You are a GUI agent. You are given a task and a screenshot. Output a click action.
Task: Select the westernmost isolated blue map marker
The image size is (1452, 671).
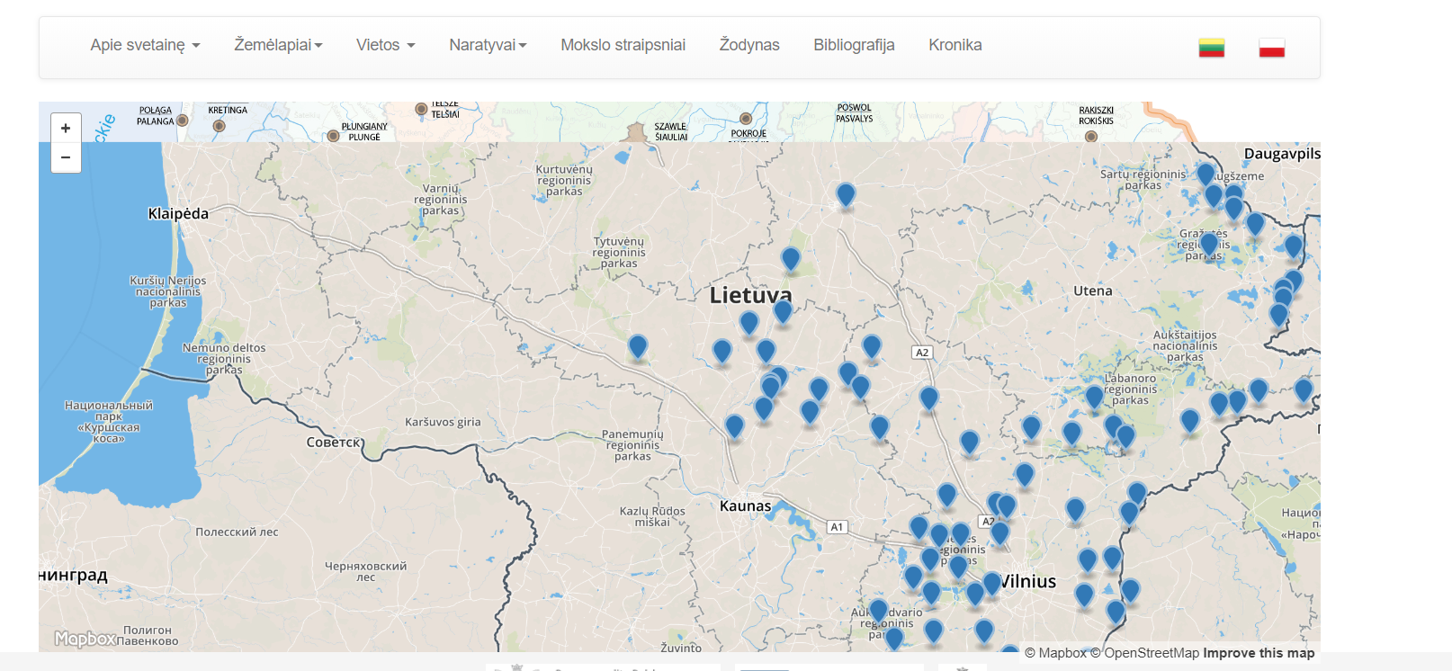click(638, 346)
